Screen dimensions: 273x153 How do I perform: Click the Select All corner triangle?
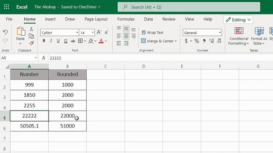tap(7, 66)
